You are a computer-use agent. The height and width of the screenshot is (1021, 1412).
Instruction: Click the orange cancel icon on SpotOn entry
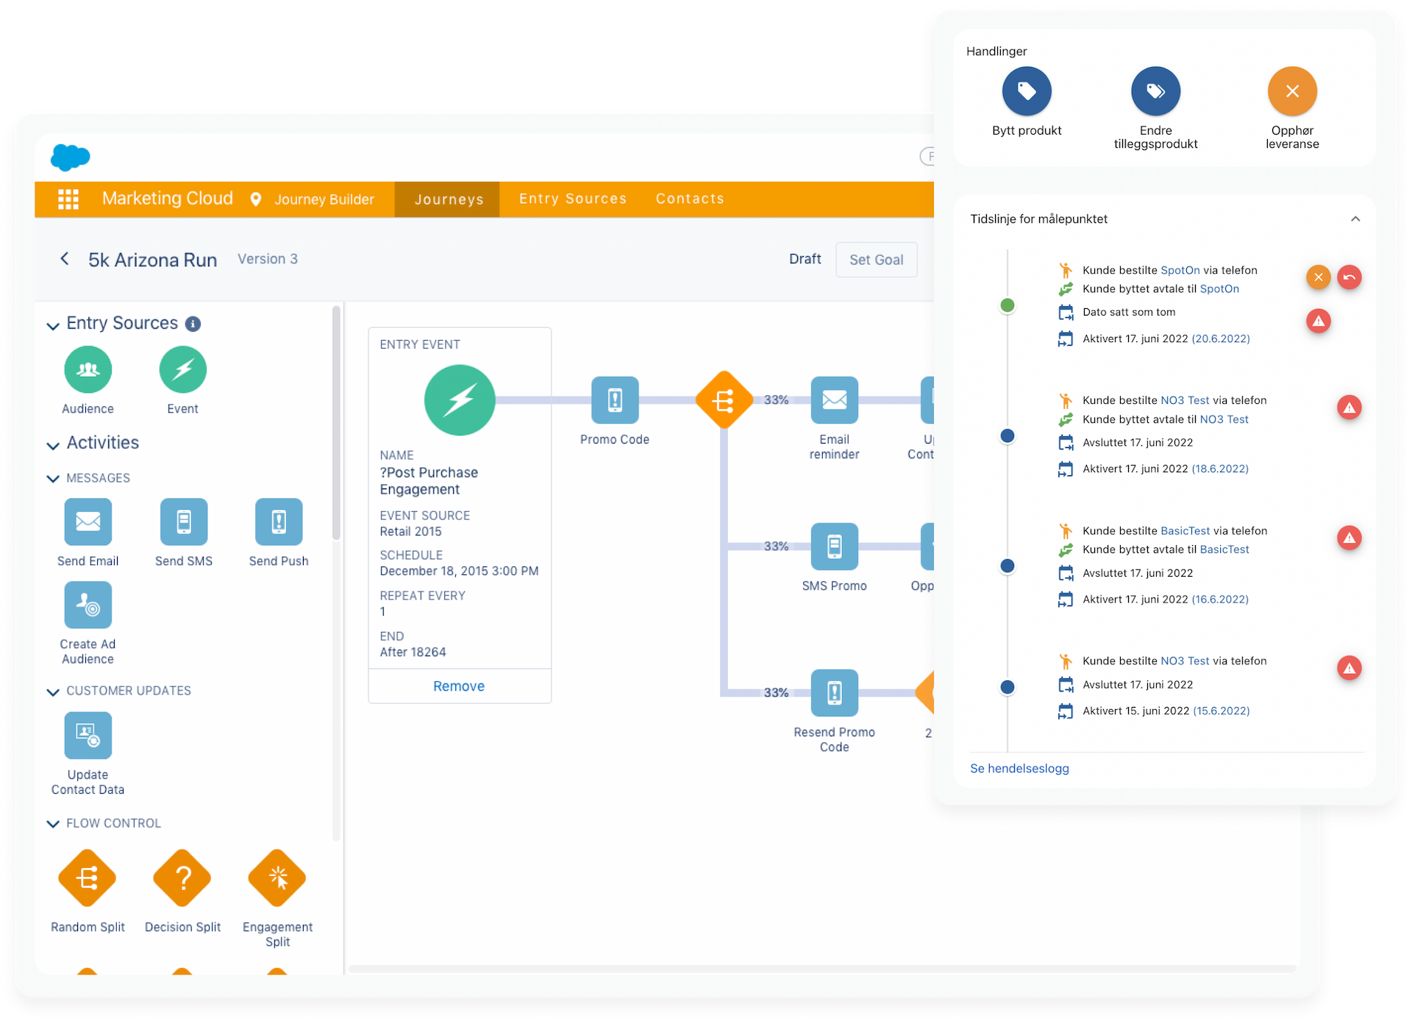(1319, 277)
